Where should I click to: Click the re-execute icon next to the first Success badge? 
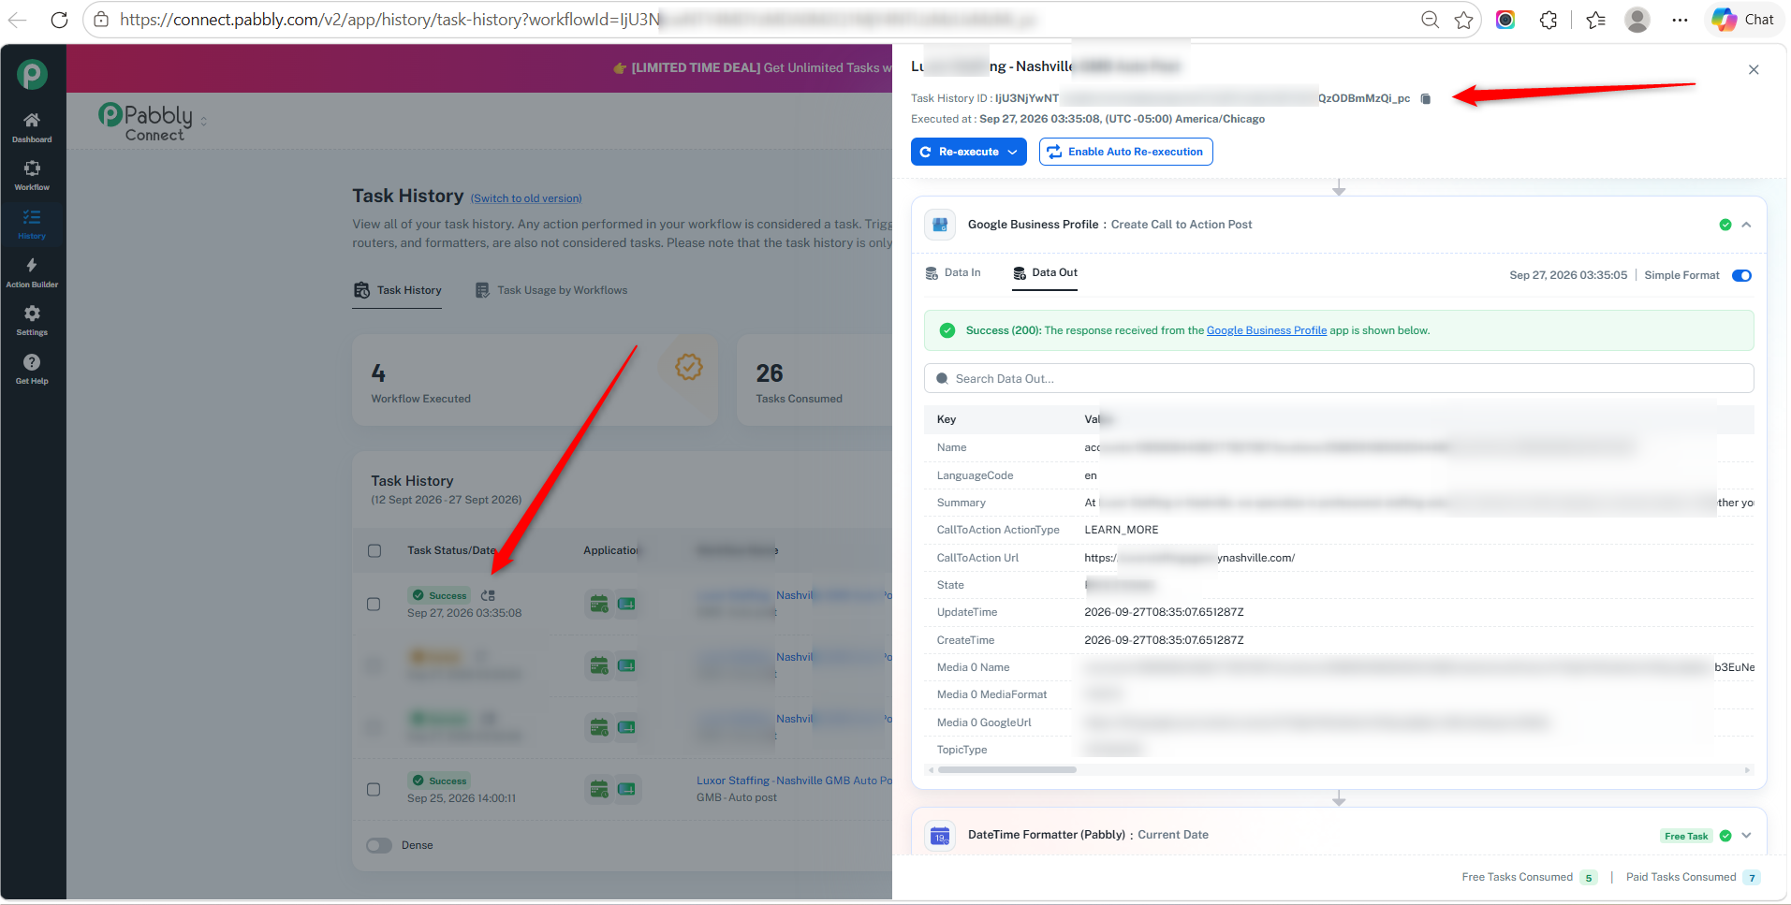click(488, 595)
